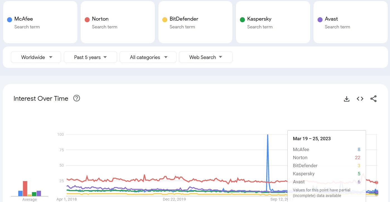The width and height of the screenshot is (390, 202).
Task: Click the Average bar chart's Norton bar
Action: click(x=25, y=189)
